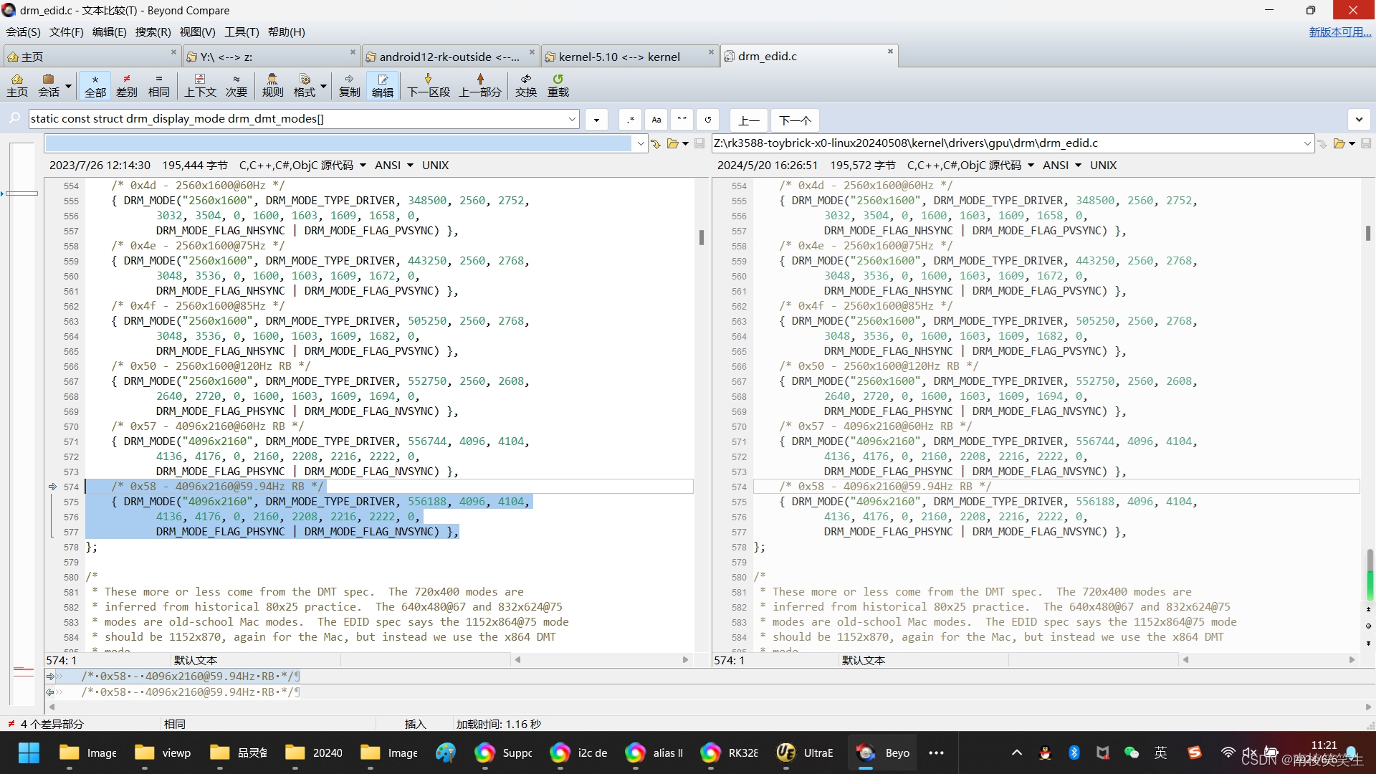Open right pane folder browse icon
The width and height of the screenshot is (1376, 774).
click(1339, 144)
